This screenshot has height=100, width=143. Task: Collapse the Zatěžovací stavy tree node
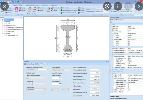[x=3, y=26]
